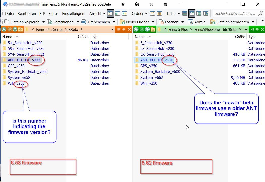Image resolution: width=265 pixels, height=182 pixels.
Task: Click the swap-arrows icon in the green path bar
Action: click(257, 29)
